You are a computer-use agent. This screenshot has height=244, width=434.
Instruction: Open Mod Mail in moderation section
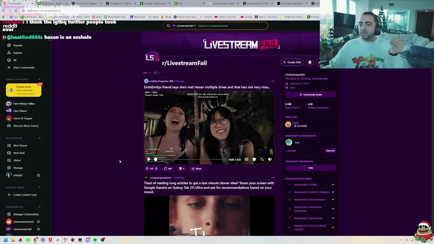(19, 153)
